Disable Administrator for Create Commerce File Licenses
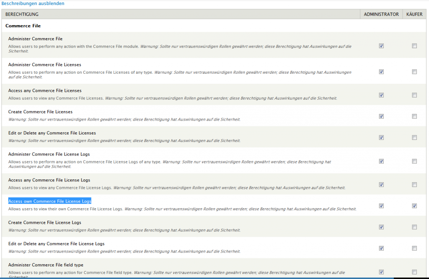The image size is (429, 279). point(381,116)
